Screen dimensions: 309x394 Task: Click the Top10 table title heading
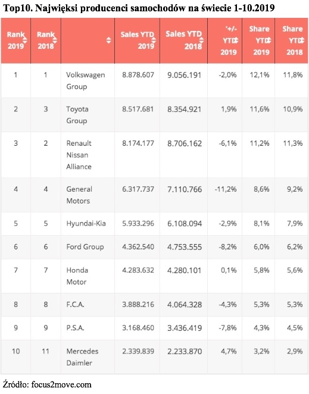coord(139,8)
